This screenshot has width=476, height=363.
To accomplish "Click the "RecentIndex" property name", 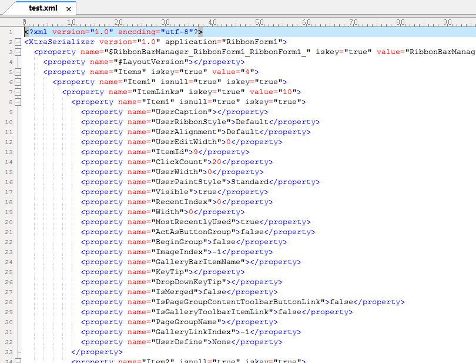I will click(x=182, y=202).
